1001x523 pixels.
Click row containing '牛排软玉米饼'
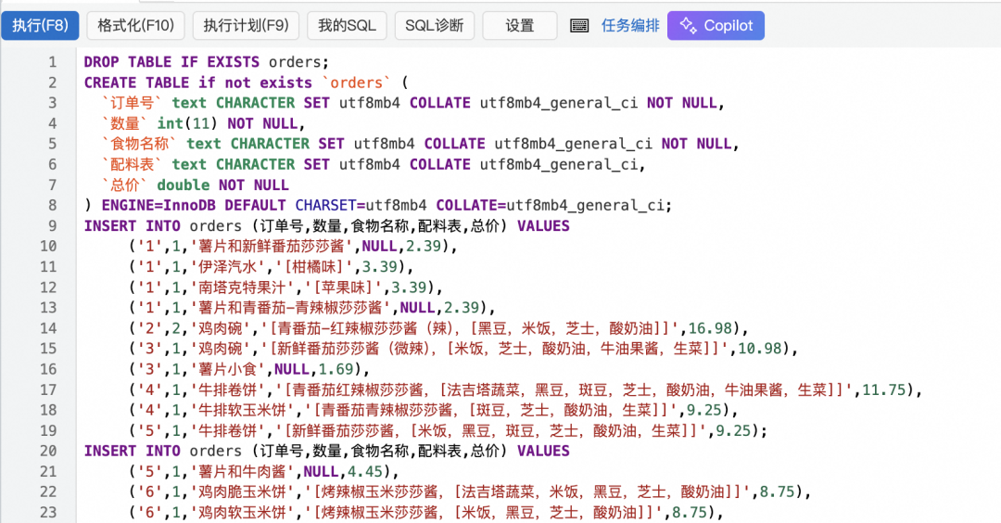(434, 410)
